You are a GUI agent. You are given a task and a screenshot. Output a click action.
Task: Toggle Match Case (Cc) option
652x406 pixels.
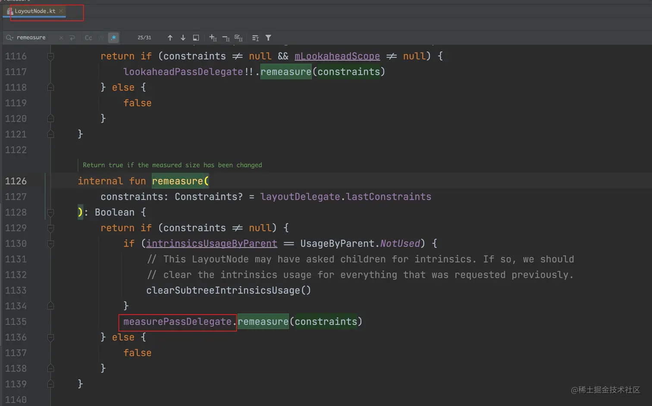coord(88,38)
